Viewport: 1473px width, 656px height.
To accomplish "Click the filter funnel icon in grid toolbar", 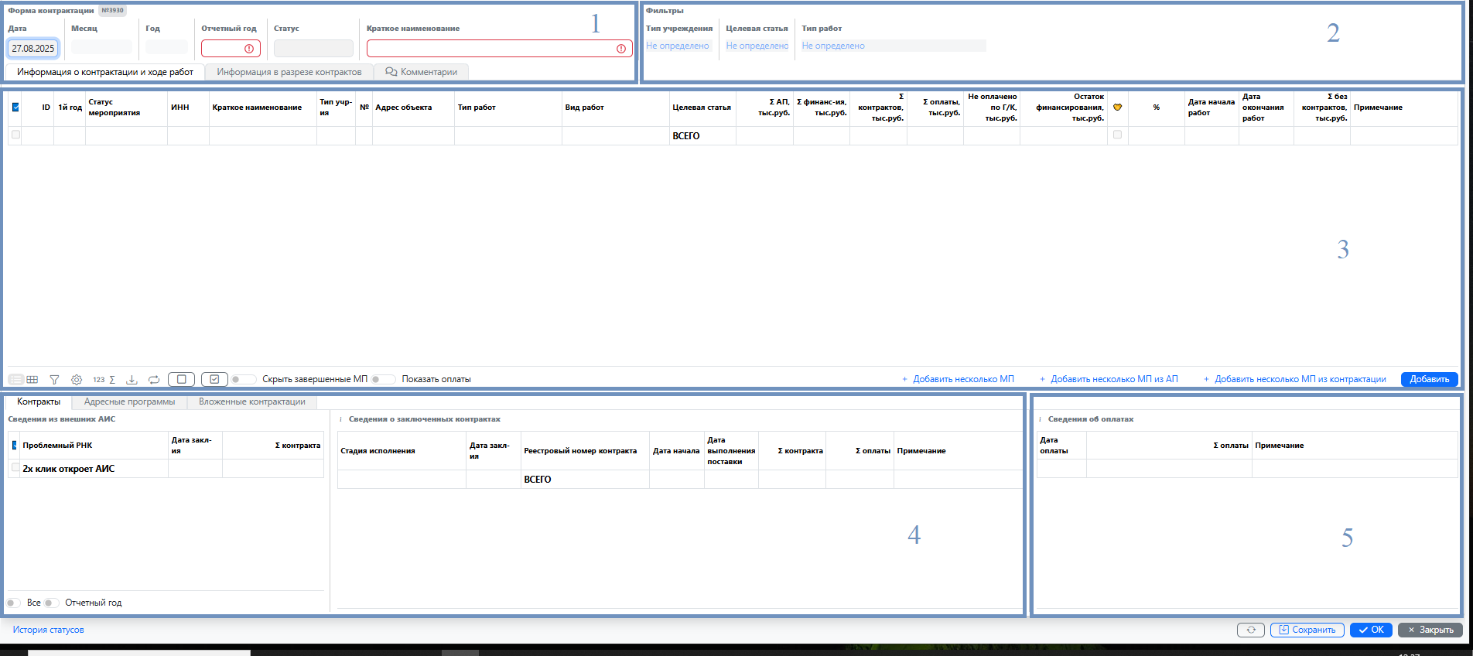I will (x=54, y=380).
